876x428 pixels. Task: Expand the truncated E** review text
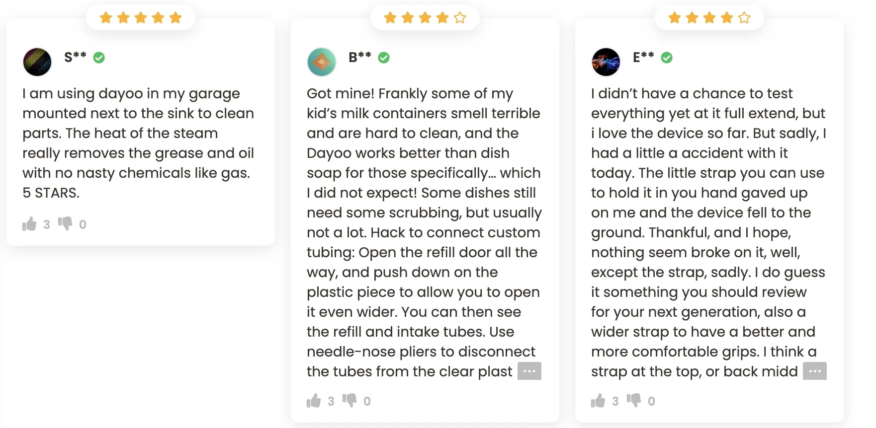(814, 371)
